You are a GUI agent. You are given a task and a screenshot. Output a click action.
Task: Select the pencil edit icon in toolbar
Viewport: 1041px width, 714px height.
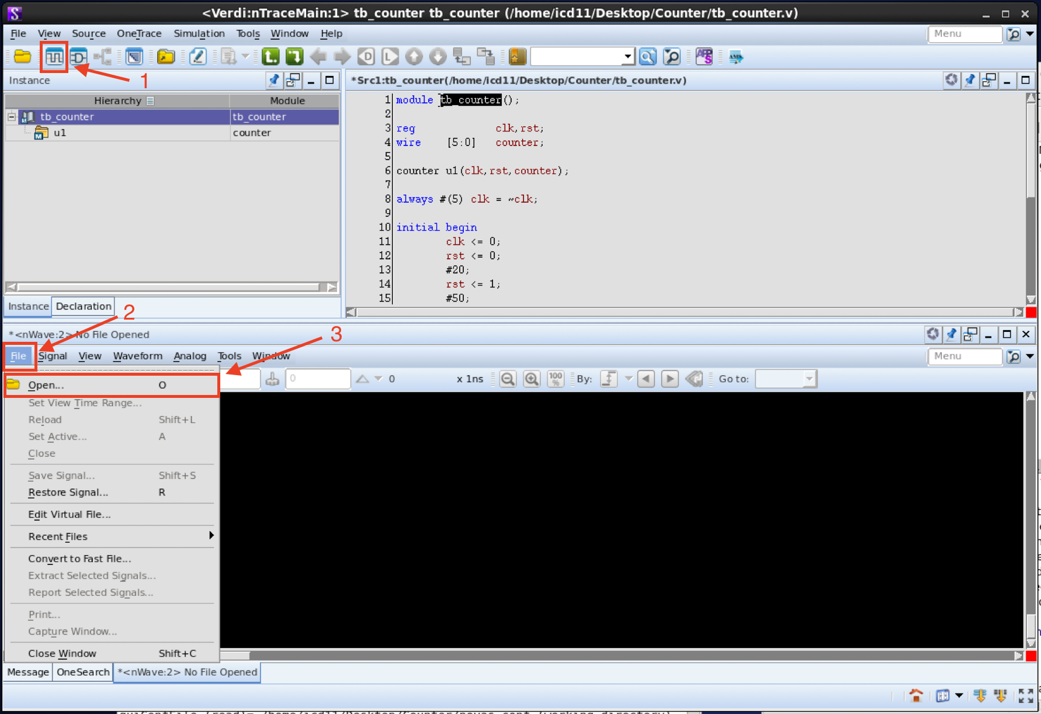(197, 56)
